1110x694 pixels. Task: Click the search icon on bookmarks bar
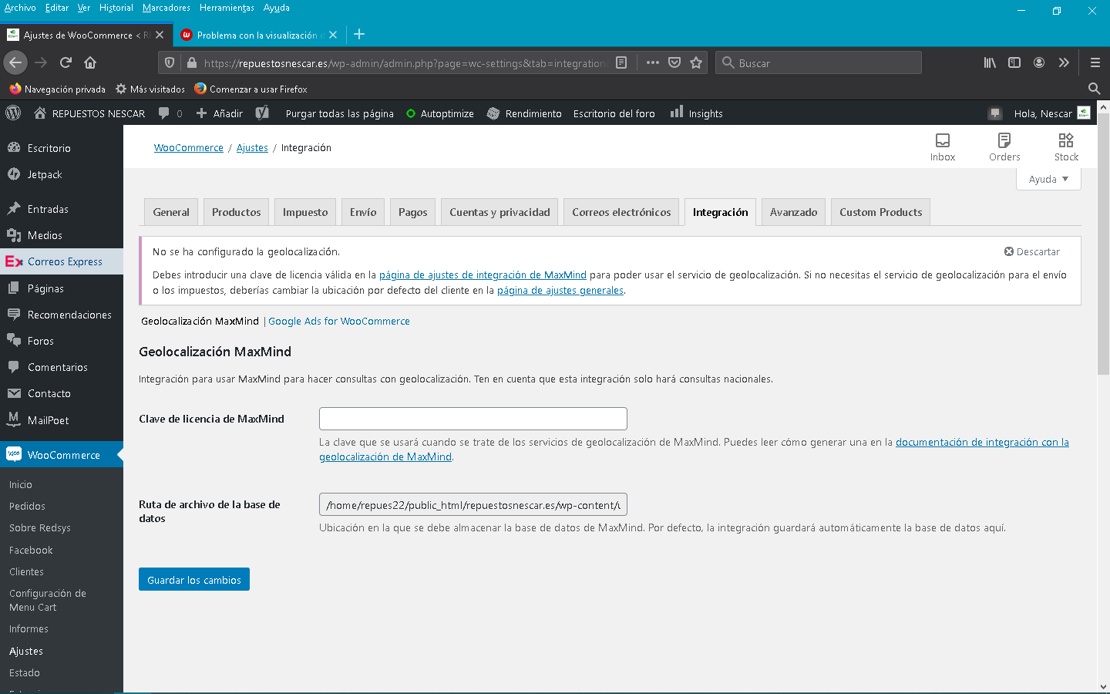[1094, 89]
